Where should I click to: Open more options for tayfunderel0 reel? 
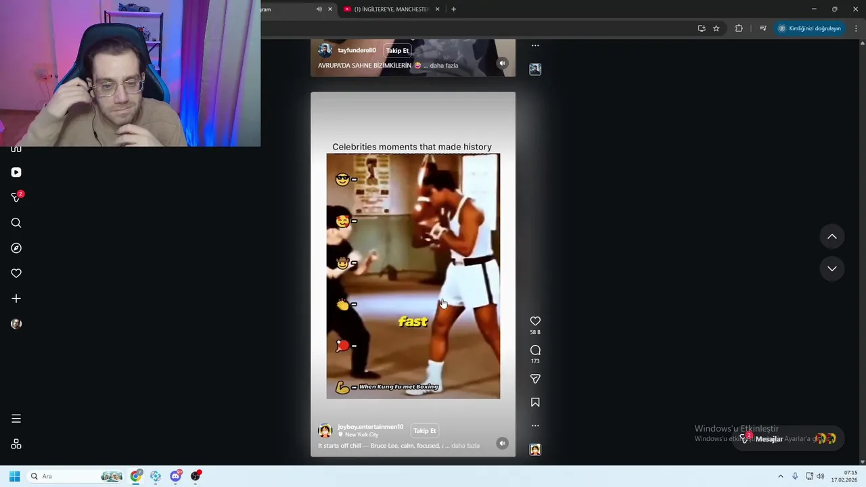[x=535, y=45]
